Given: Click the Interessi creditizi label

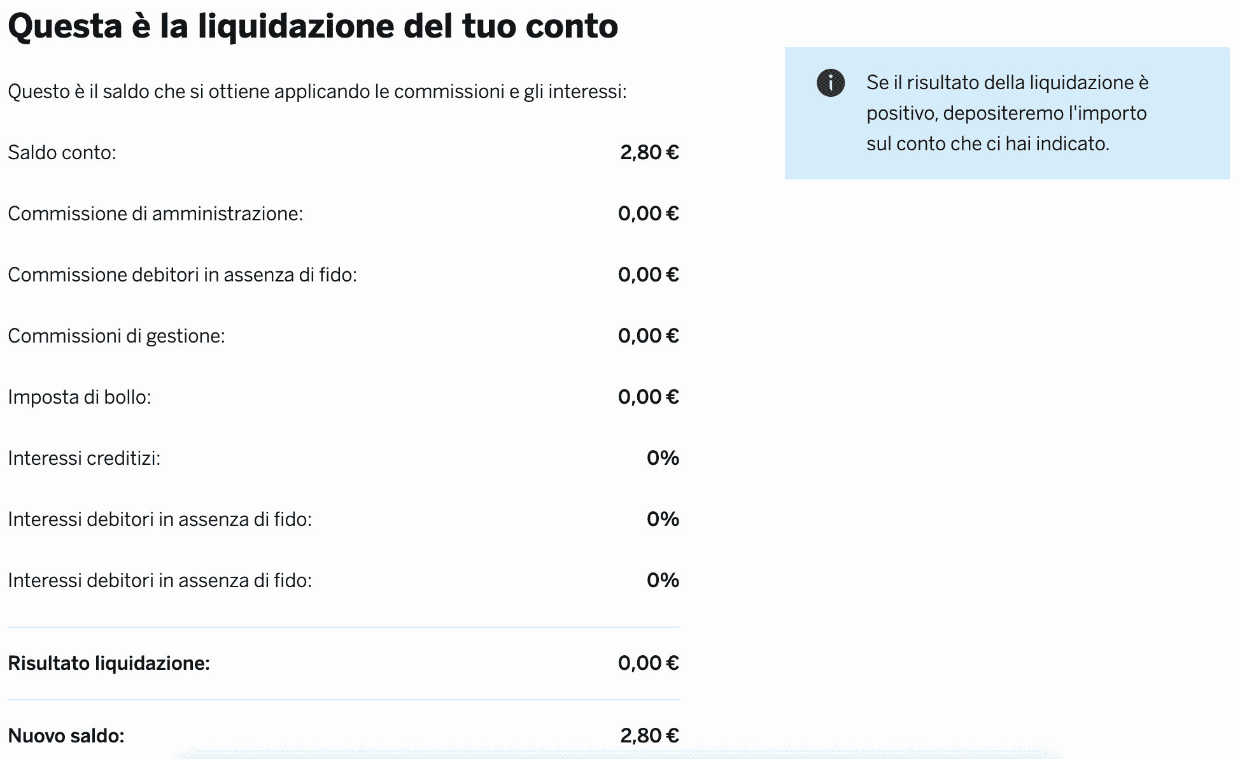Looking at the screenshot, I should point(84,458).
